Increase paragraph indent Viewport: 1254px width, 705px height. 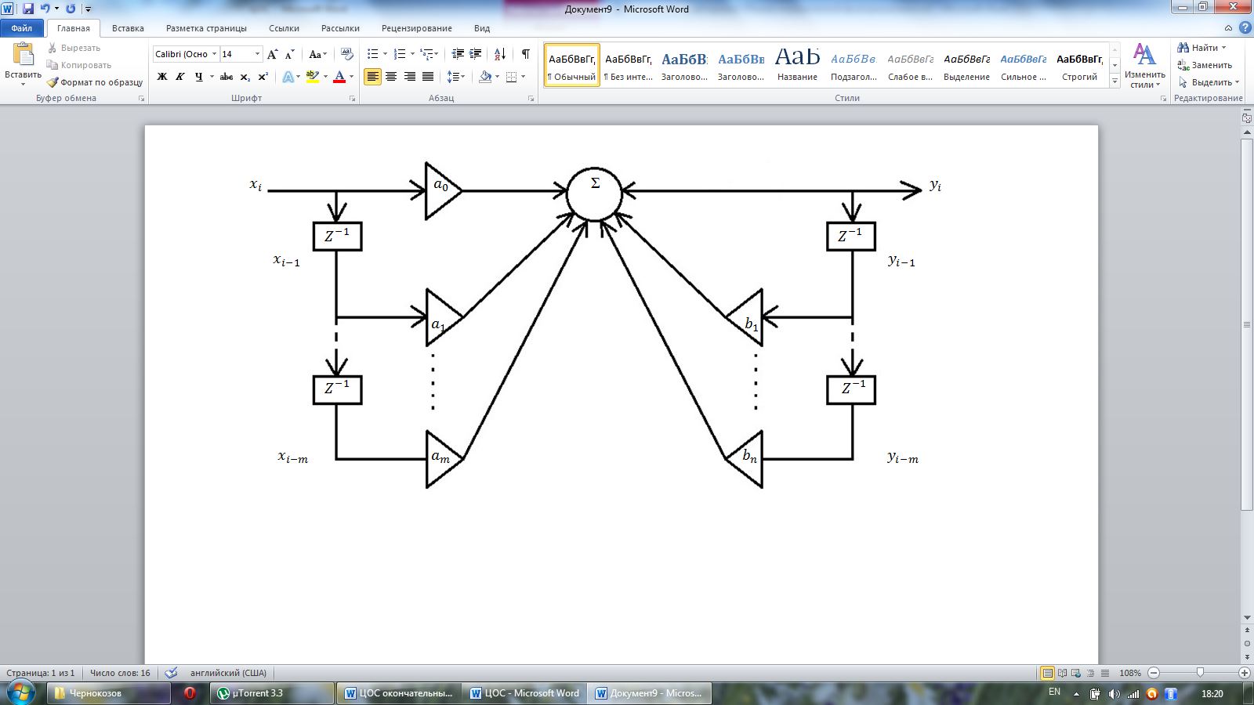(475, 54)
